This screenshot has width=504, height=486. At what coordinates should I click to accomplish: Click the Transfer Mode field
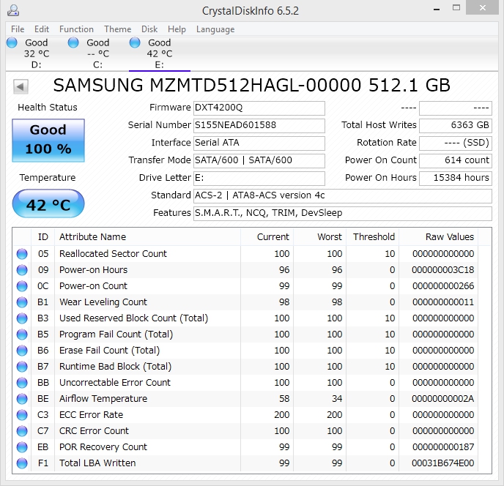tap(259, 160)
